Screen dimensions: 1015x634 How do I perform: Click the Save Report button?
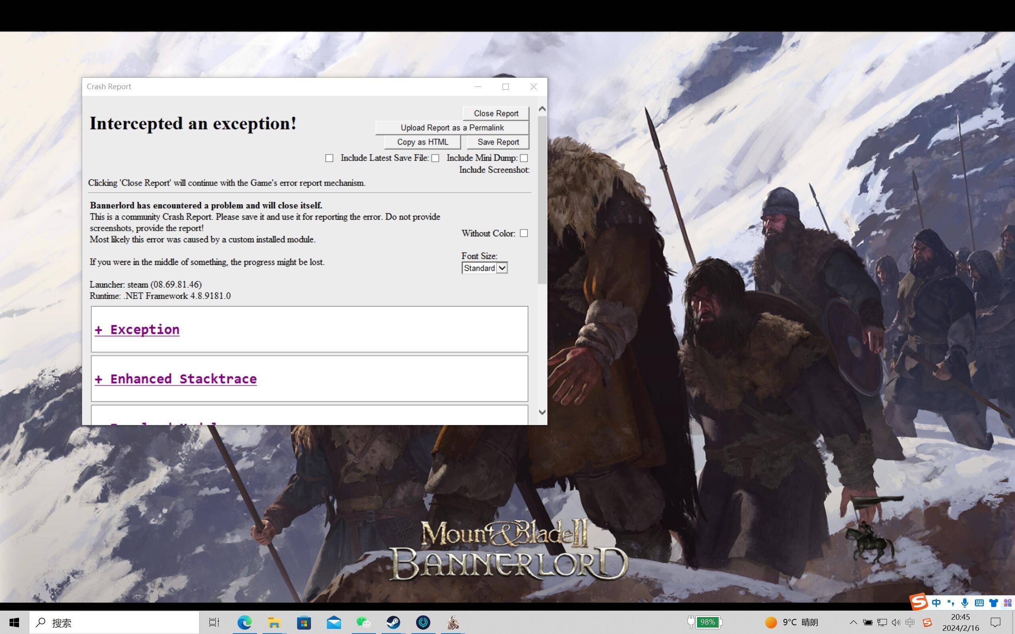coord(498,142)
